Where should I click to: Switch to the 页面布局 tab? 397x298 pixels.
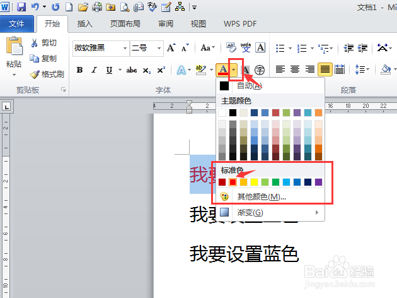click(125, 24)
